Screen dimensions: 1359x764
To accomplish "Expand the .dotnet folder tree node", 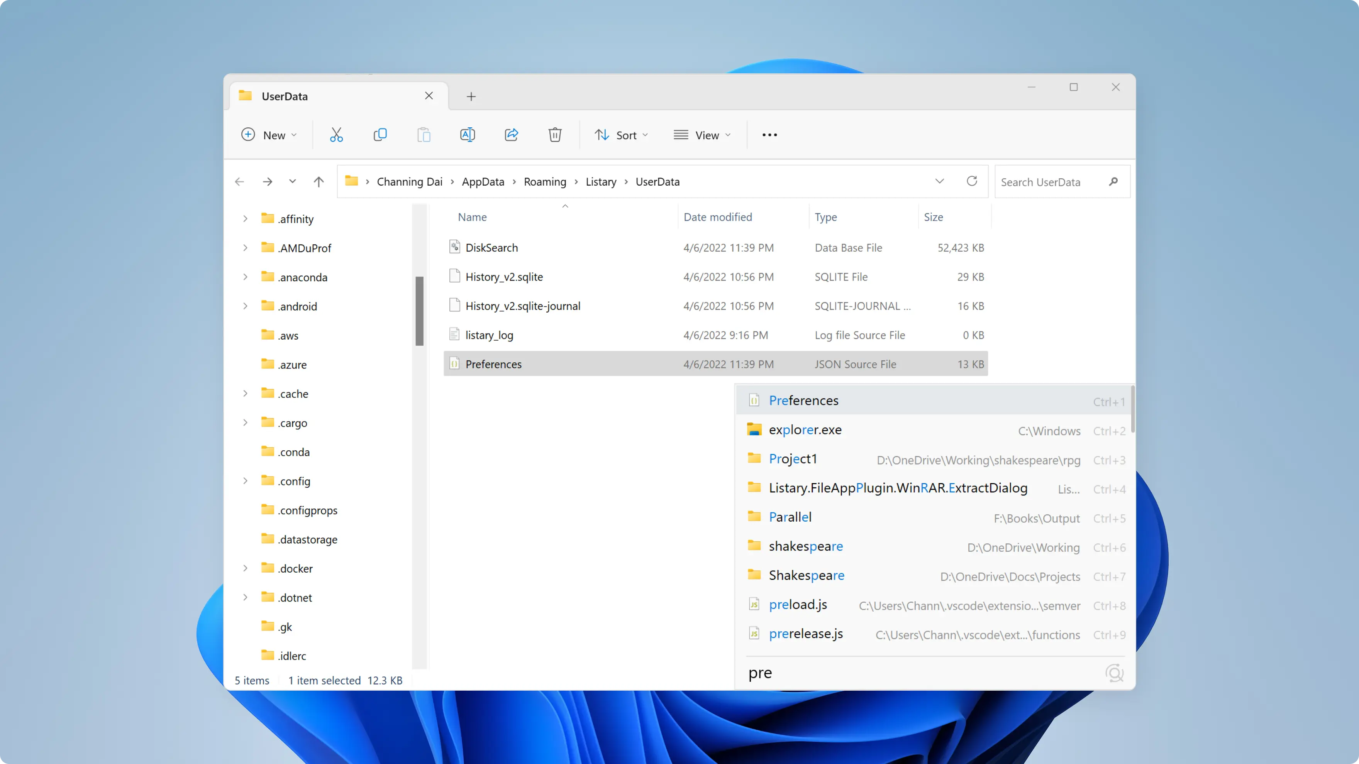I will [245, 598].
